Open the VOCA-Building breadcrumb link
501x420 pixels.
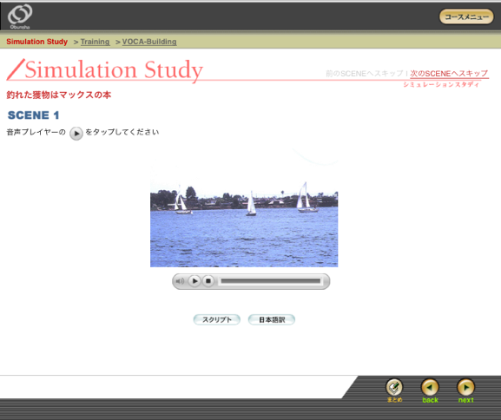click(x=149, y=42)
